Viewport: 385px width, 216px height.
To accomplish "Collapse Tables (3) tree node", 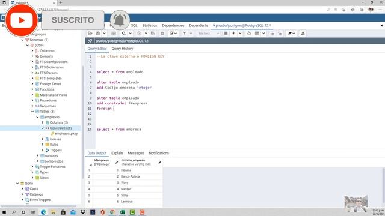I will click(32, 112).
